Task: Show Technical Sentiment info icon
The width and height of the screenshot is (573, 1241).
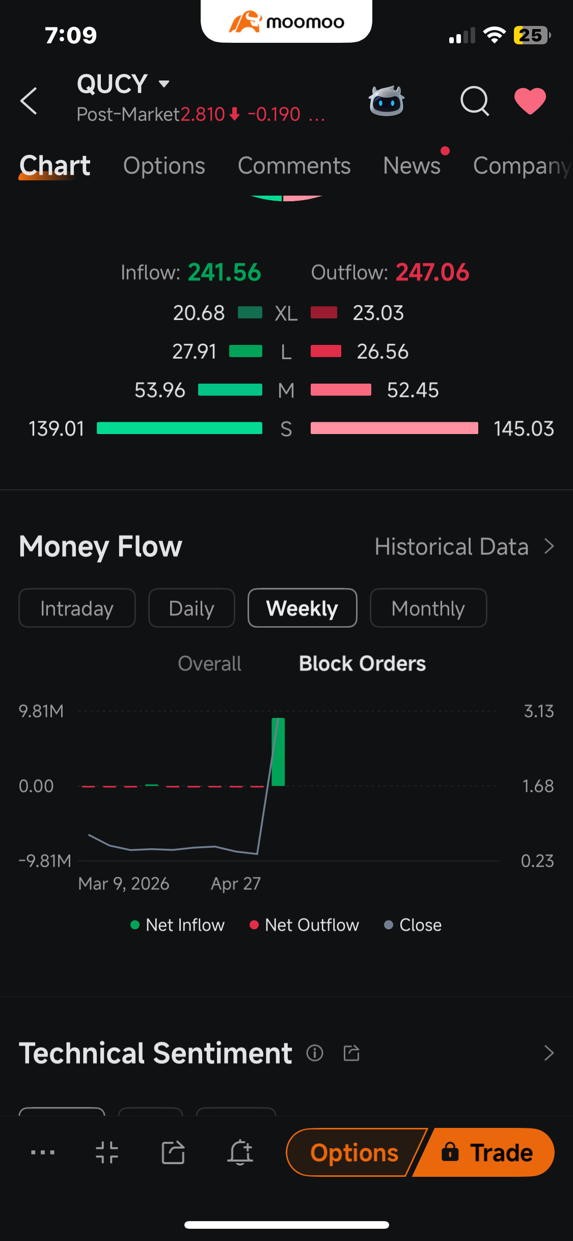Action: [x=315, y=1053]
